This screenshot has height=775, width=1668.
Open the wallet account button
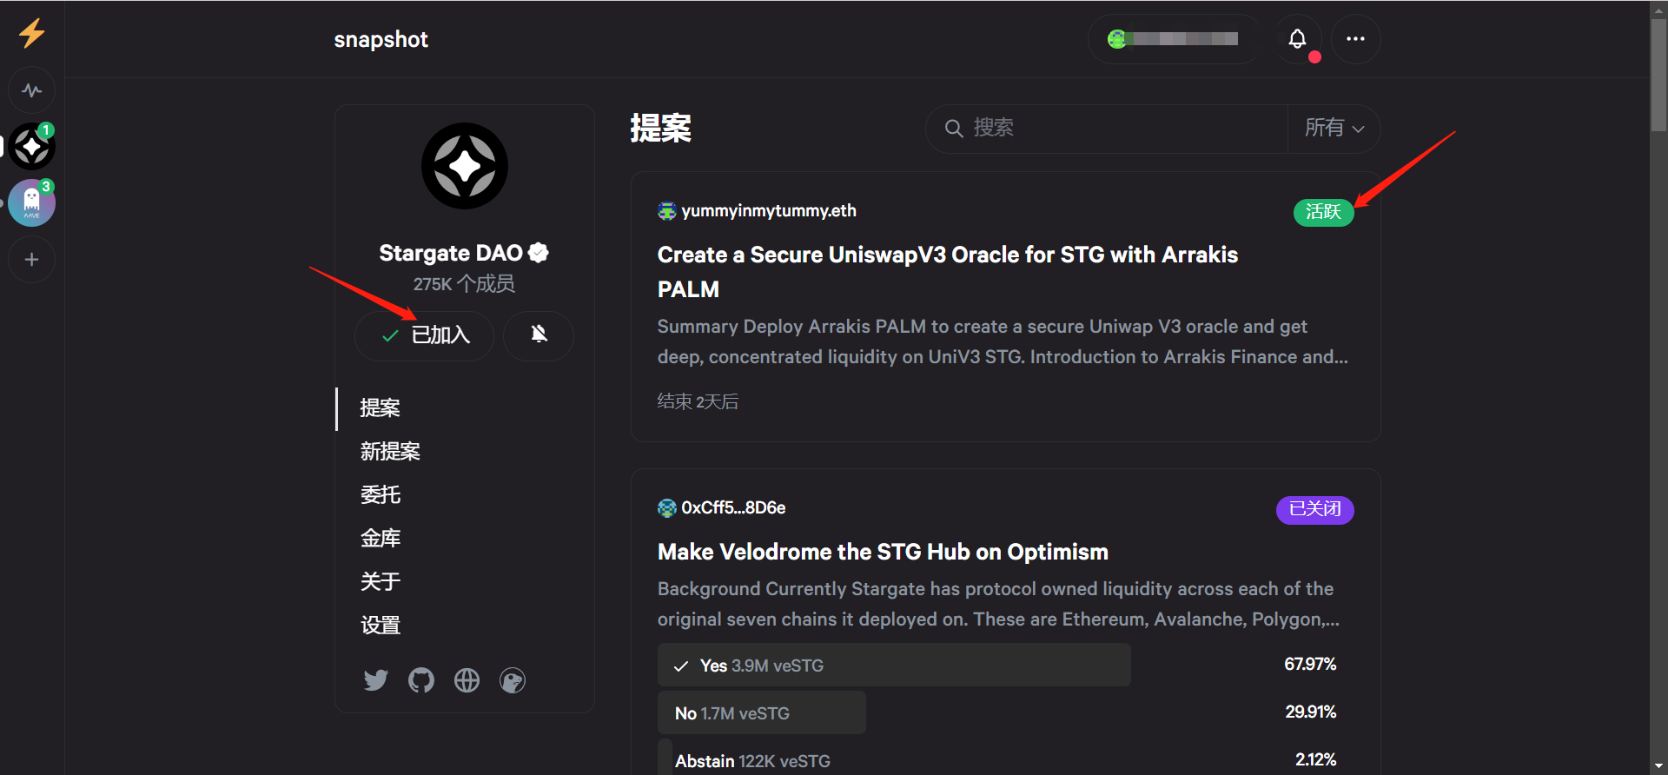coord(1173,39)
